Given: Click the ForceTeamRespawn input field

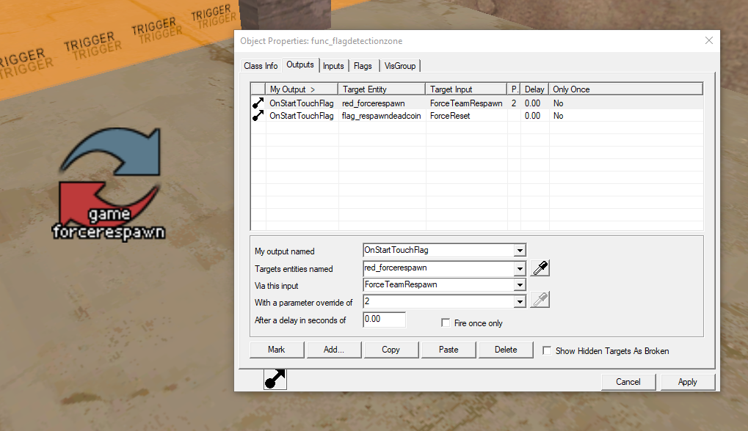Looking at the screenshot, I should 439,285.
